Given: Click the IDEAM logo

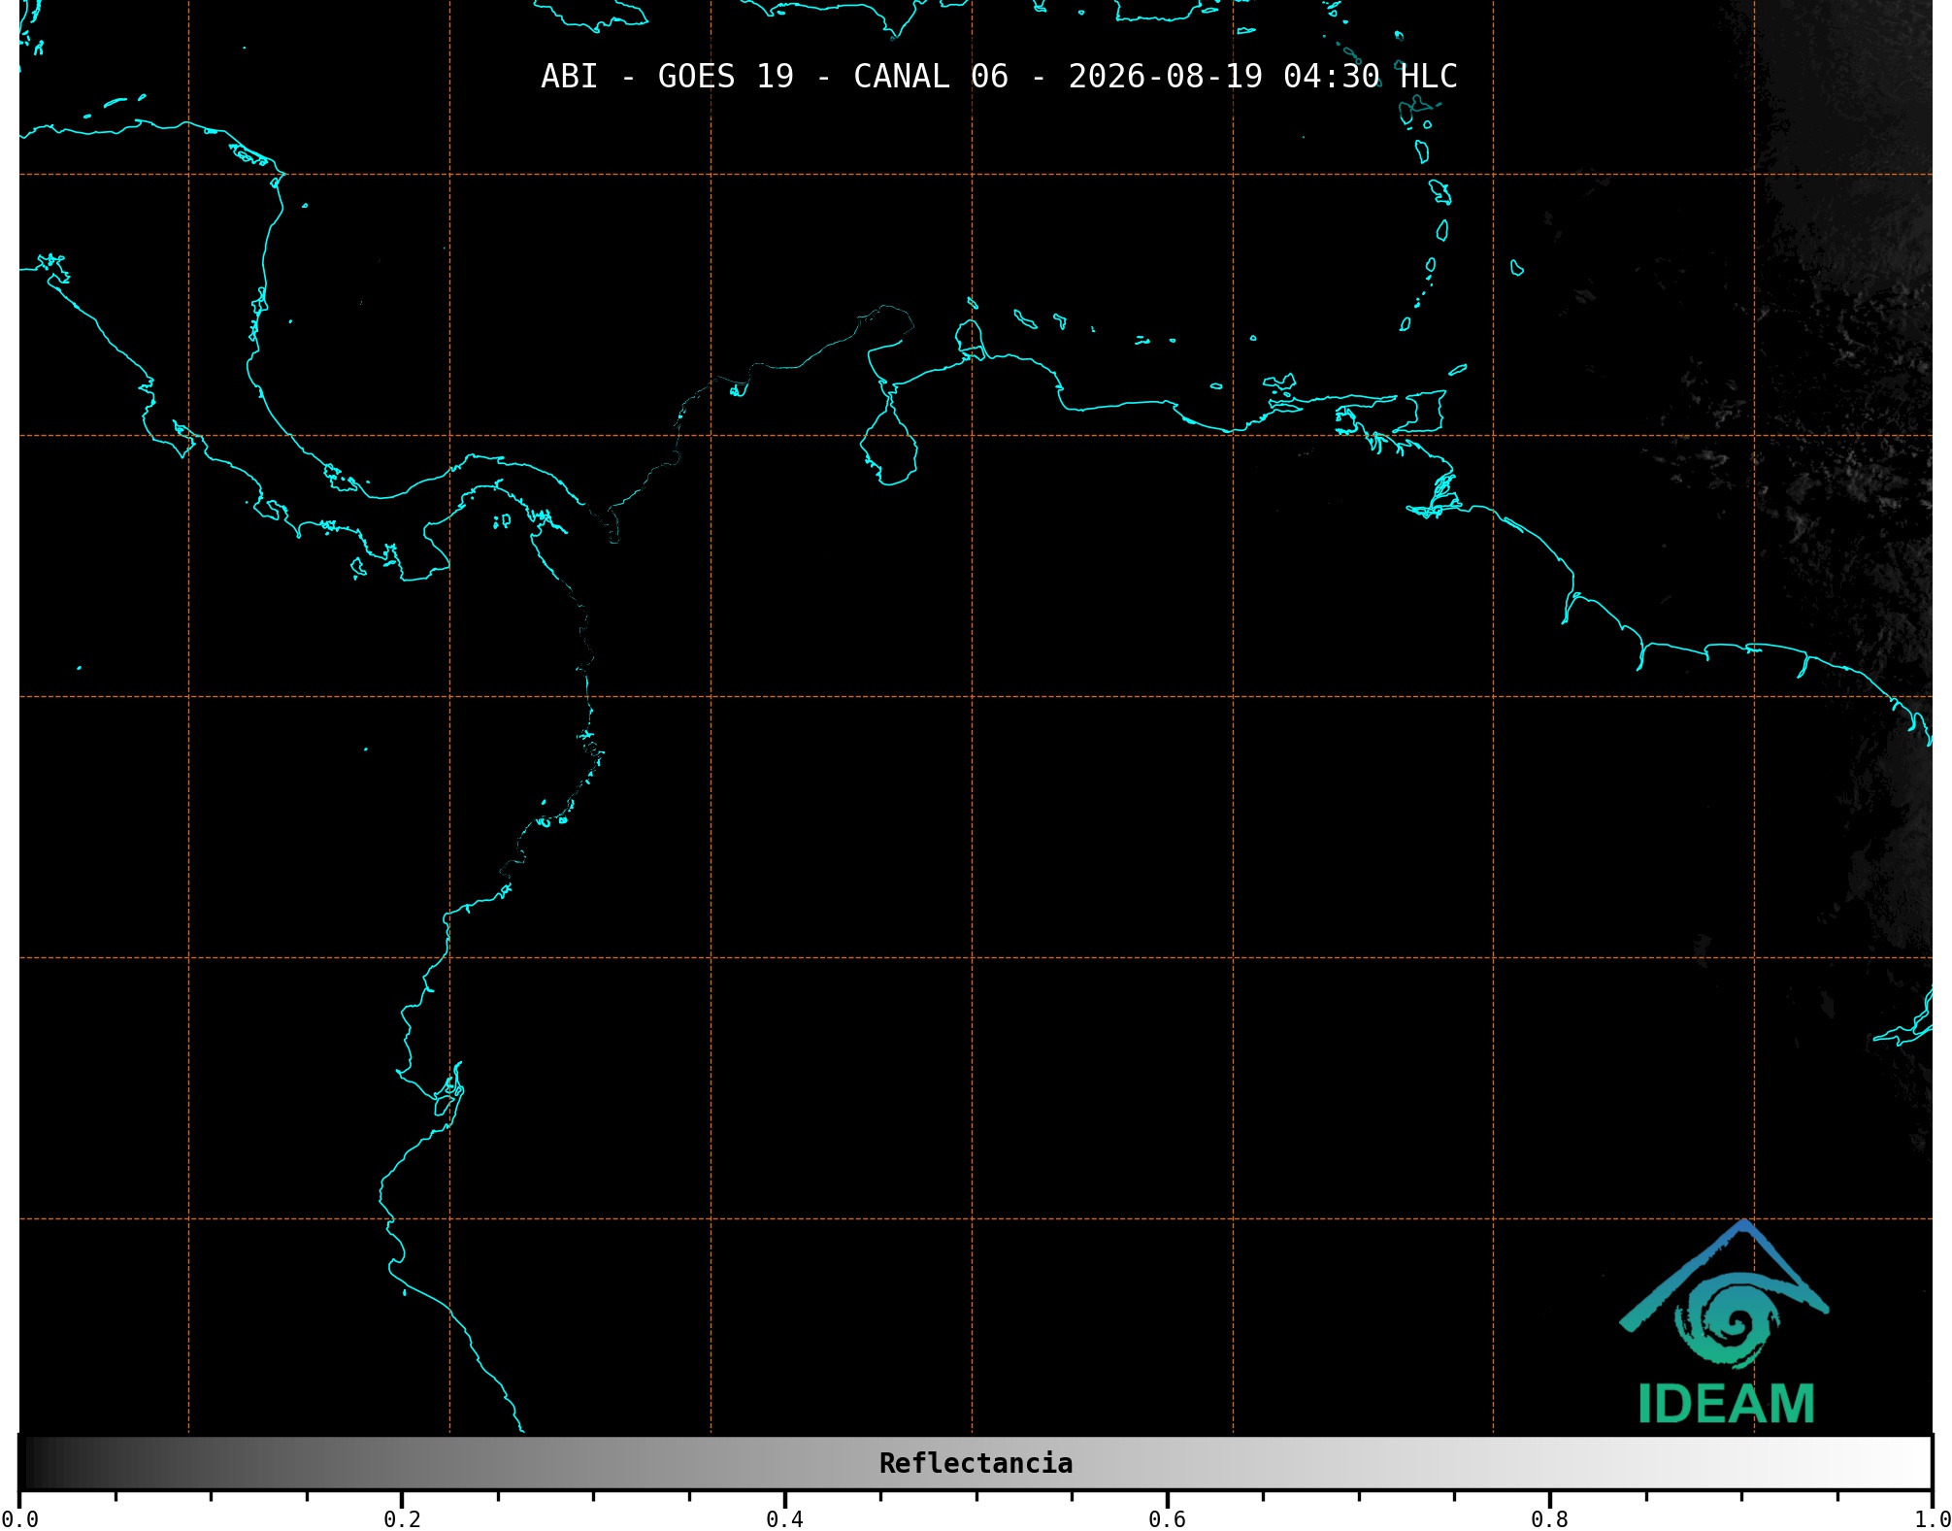Looking at the screenshot, I should click(1725, 1322).
